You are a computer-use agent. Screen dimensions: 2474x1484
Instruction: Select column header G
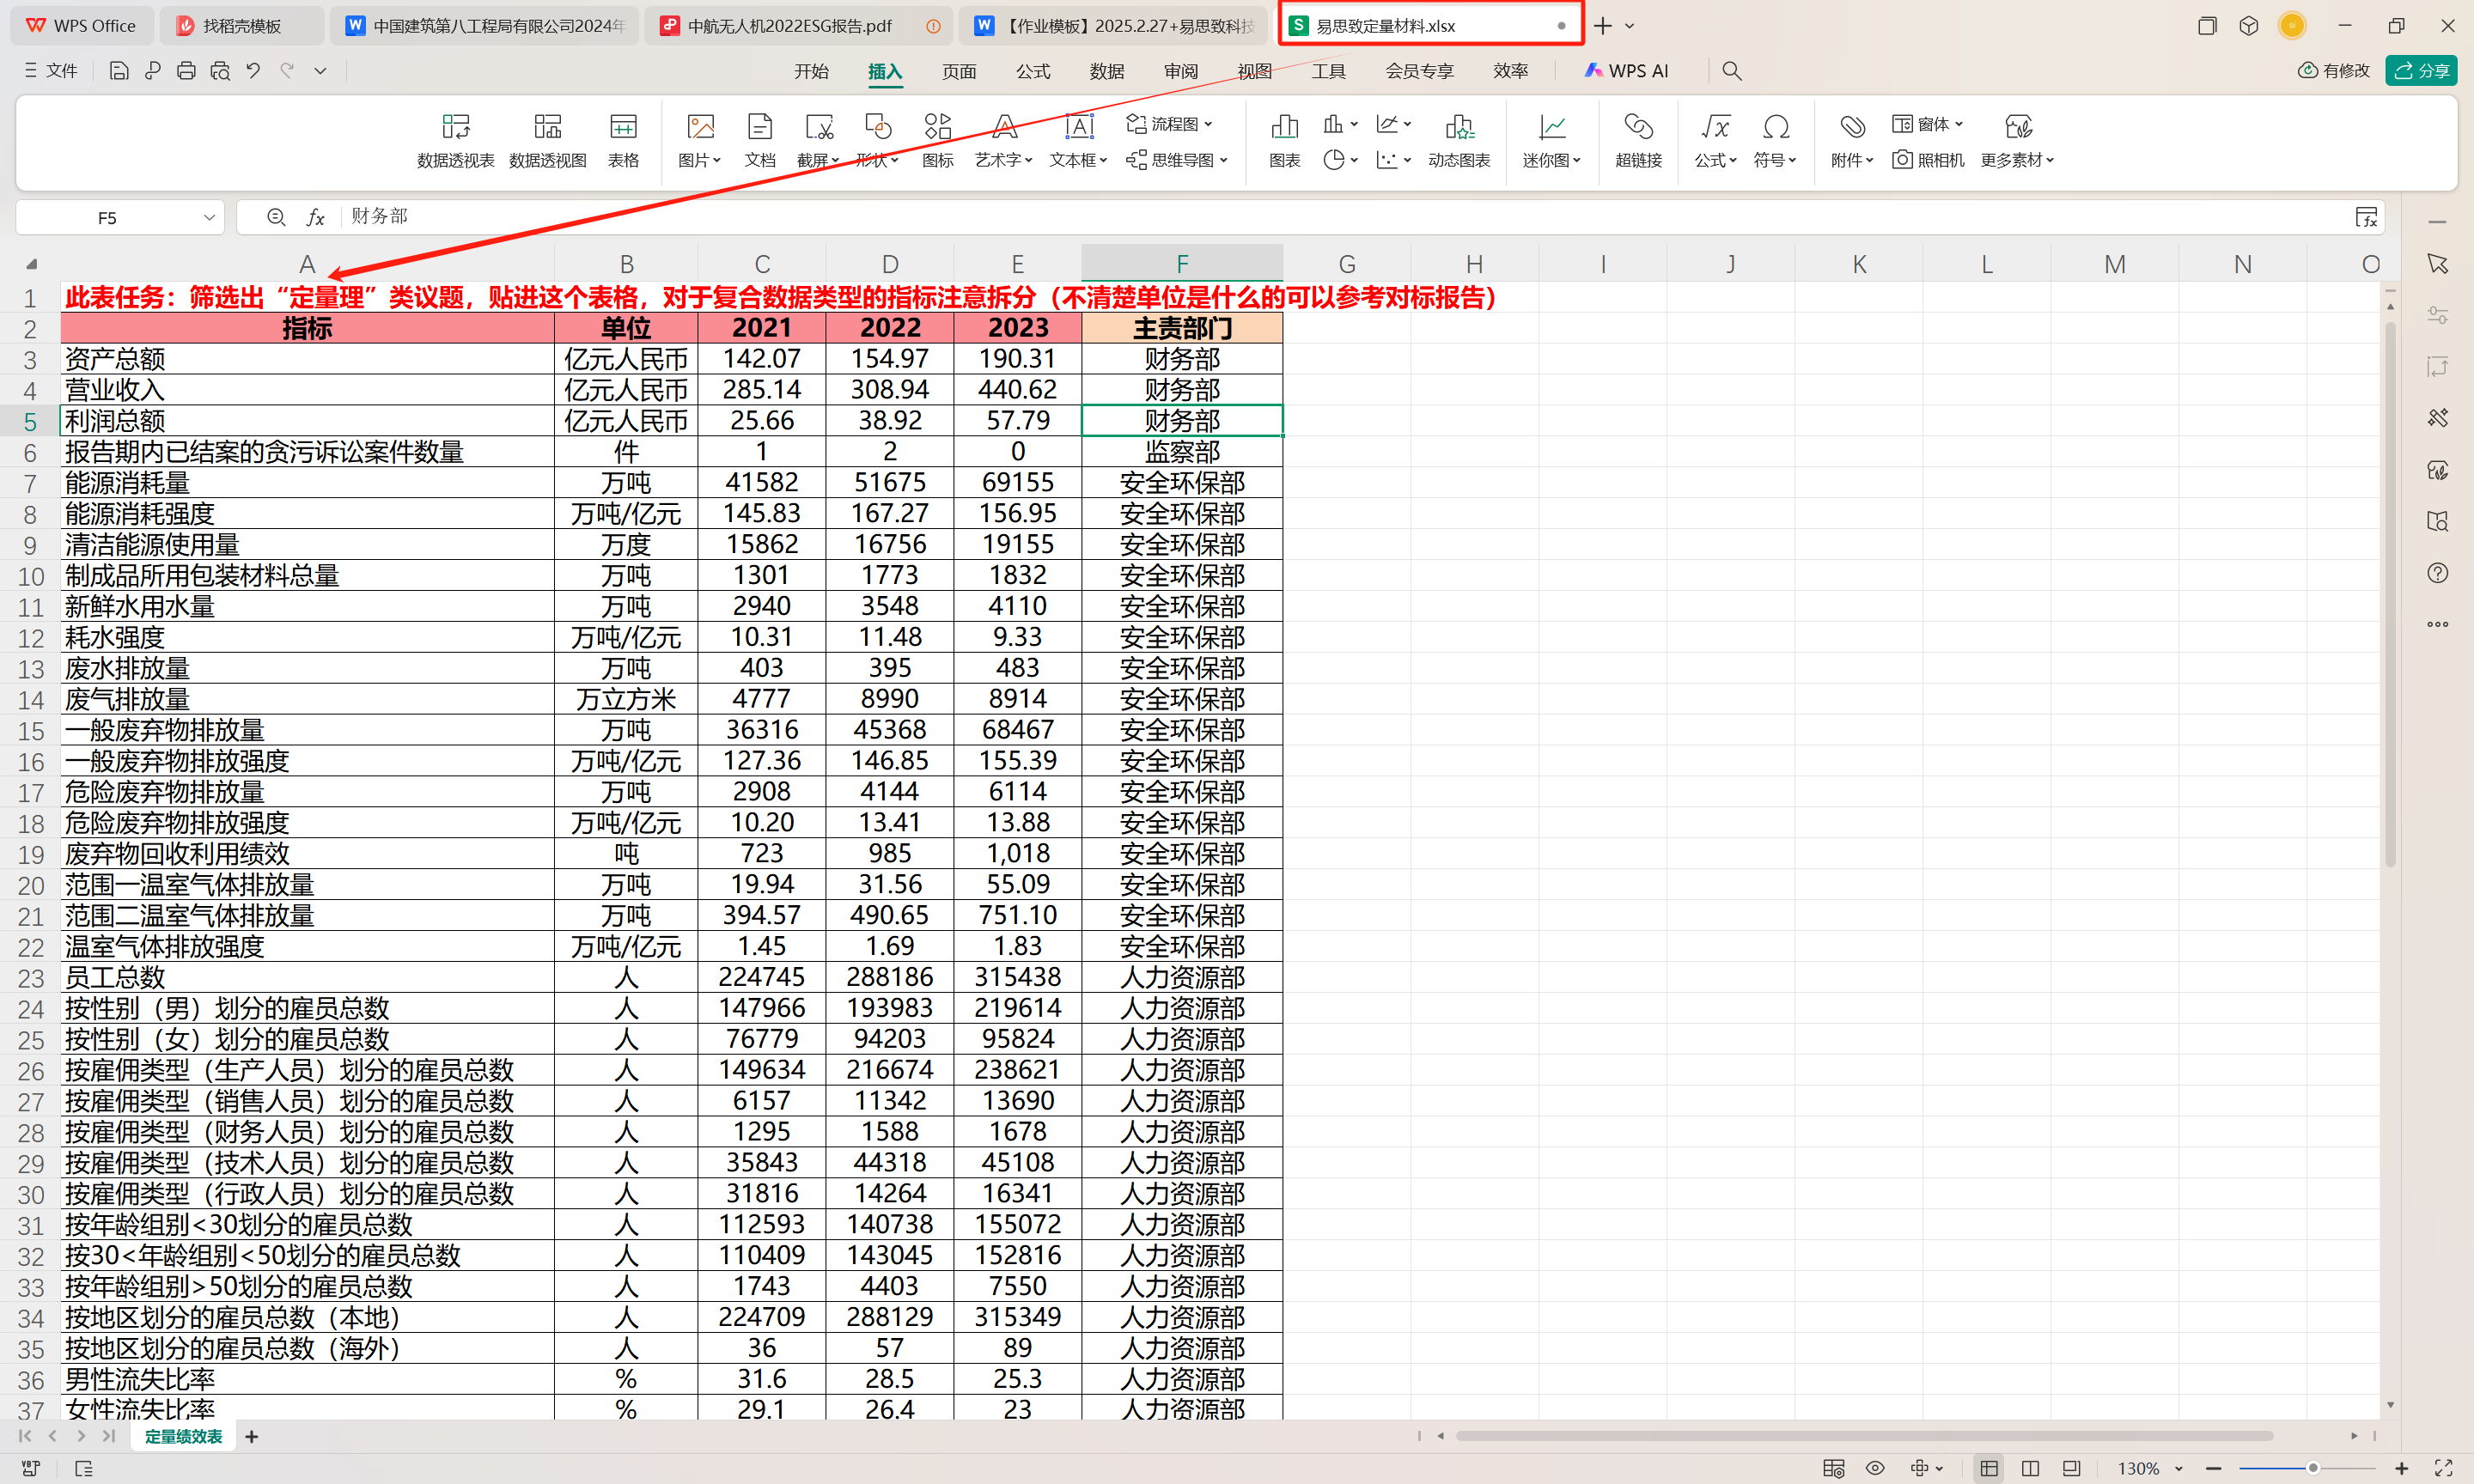[x=1347, y=264]
